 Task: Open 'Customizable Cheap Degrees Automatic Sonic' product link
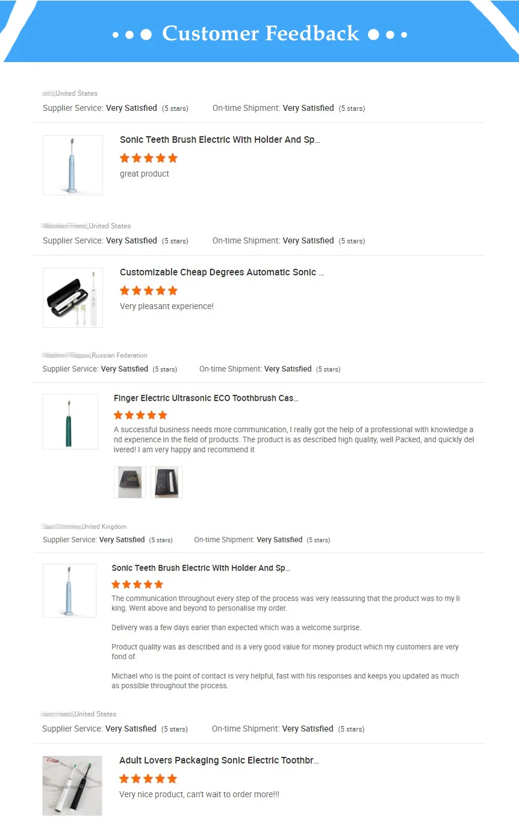[x=222, y=272]
